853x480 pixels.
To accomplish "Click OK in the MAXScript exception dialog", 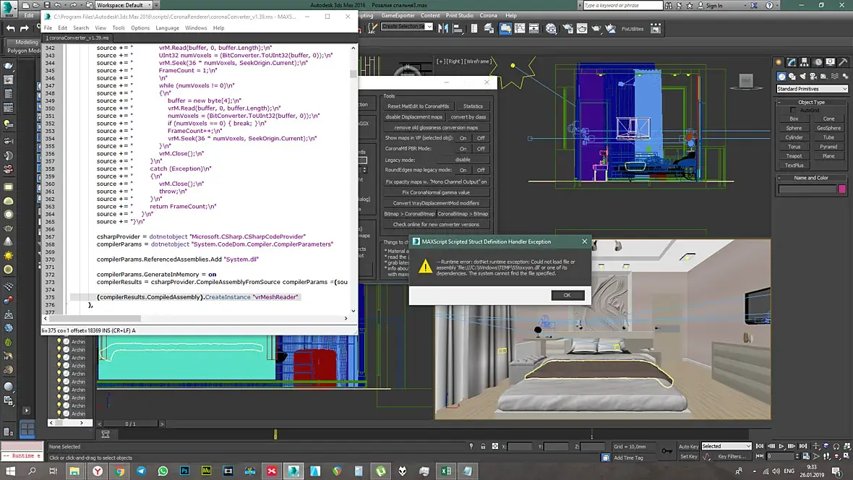I will (x=567, y=295).
